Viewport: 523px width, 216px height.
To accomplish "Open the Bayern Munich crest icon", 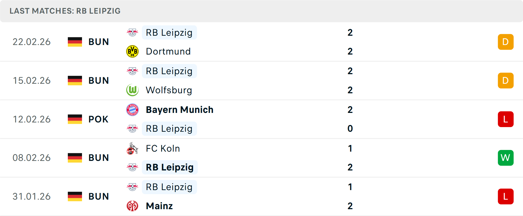I will [x=133, y=110].
